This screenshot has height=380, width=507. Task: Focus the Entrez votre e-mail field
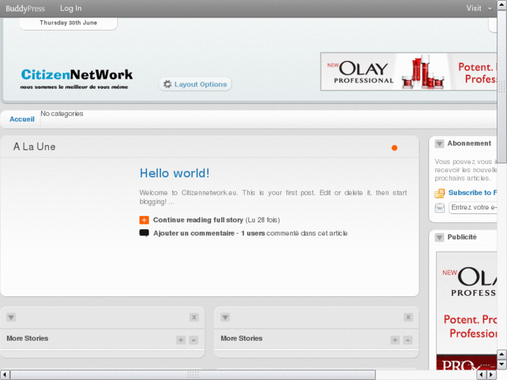tap(473, 208)
